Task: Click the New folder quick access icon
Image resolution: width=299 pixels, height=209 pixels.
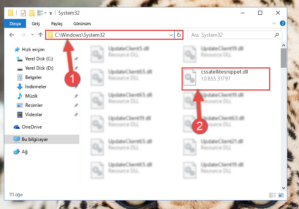Action: coord(32,13)
